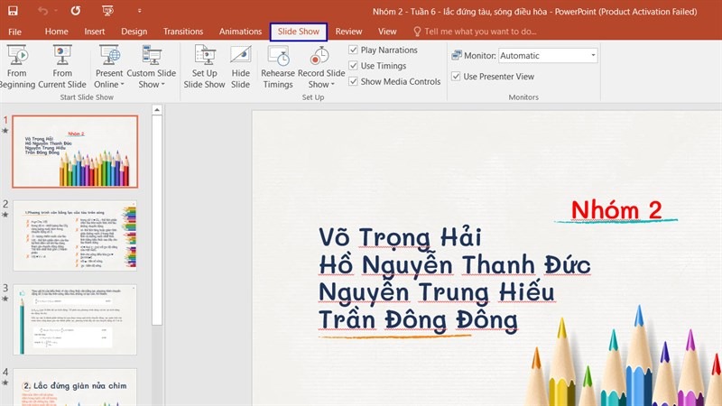
Task: Click the Present Online icon
Action: [x=109, y=55]
